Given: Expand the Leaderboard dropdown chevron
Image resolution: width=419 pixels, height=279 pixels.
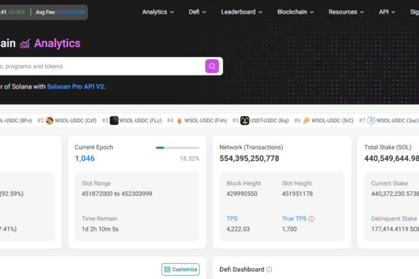Looking at the screenshot, I should tap(260, 12).
